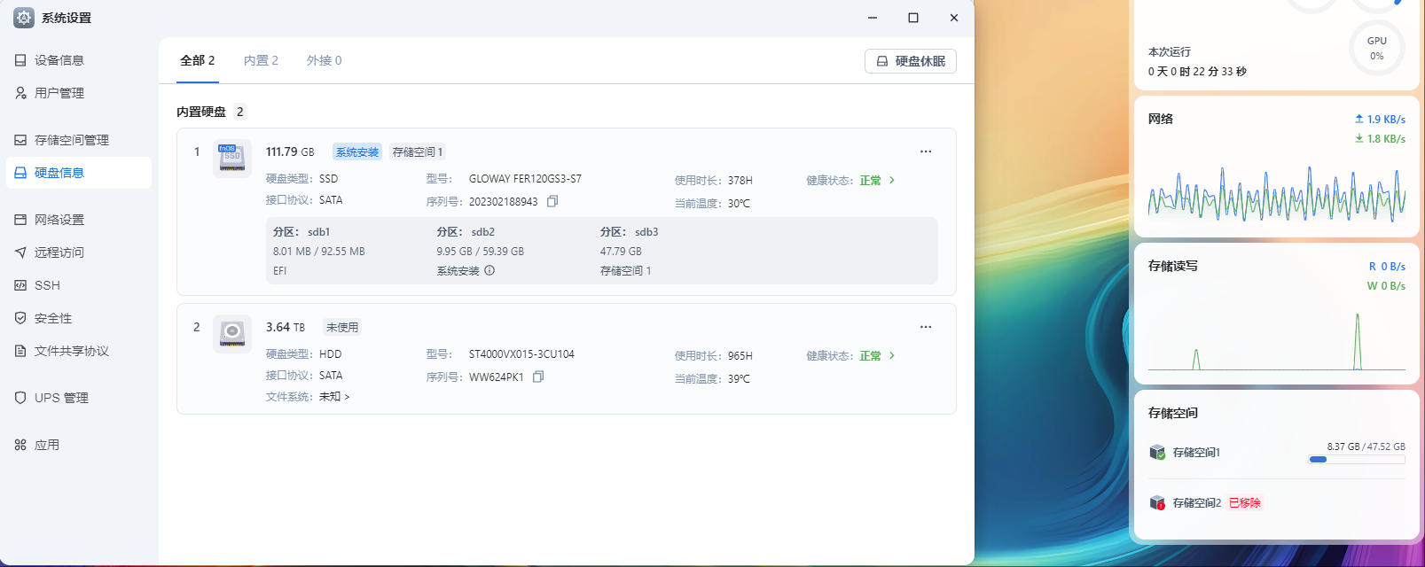
Task: Open 用户管理 settings page
Action: point(78,93)
